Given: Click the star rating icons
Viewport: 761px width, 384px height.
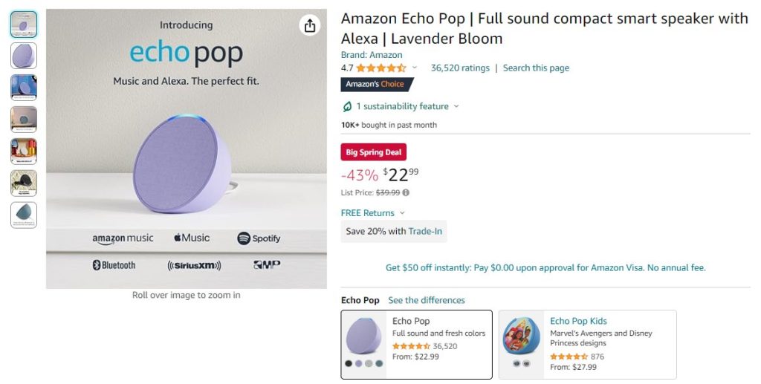Looking at the screenshot, I should (381, 68).
